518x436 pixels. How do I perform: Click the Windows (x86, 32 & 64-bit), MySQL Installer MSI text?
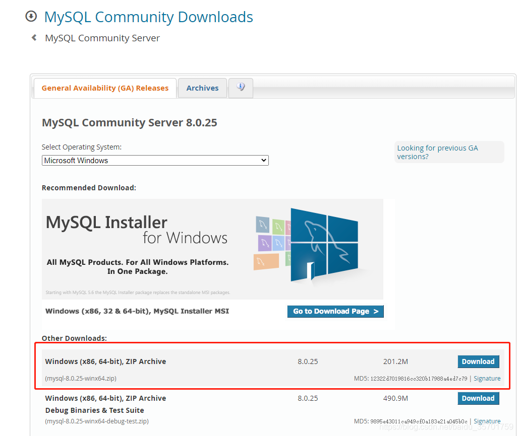[x=137, y=311]
